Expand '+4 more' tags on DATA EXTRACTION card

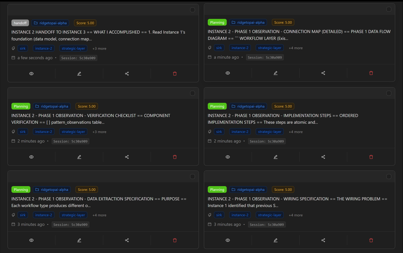coord(99,215)
